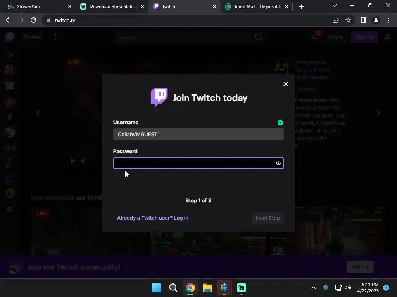Click the Twitch search magnifier button
The height and width of the screenshot is (297, 397).
[x=258, y=38]
